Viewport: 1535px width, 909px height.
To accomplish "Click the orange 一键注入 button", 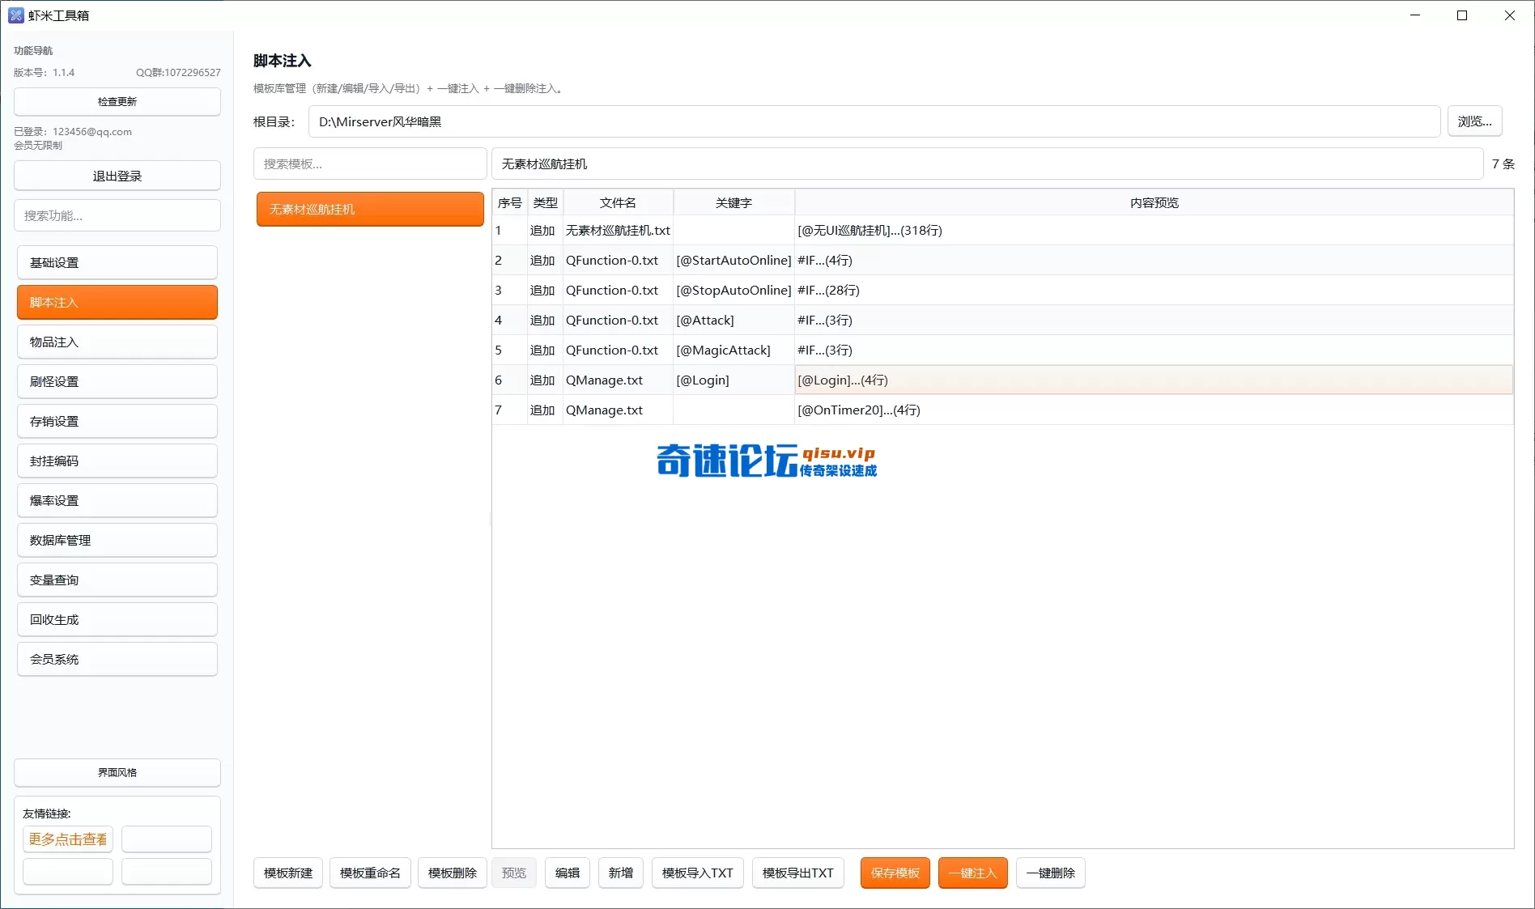I will [x=972, y=873].
